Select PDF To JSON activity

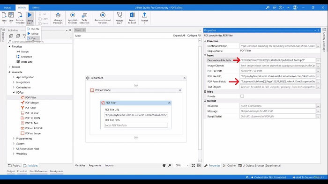(x=32, y=118)
